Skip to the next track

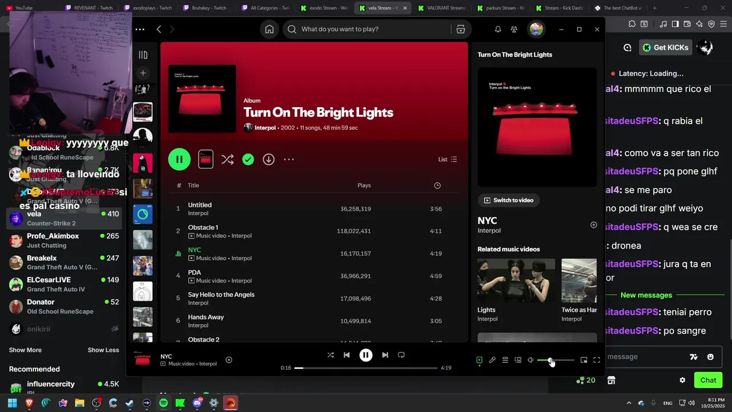click(x=385, y=355)
